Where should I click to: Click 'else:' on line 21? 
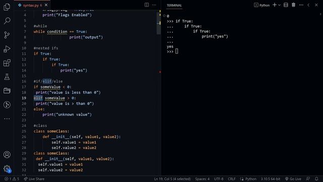pyautogui.click(x=39, y=109)
